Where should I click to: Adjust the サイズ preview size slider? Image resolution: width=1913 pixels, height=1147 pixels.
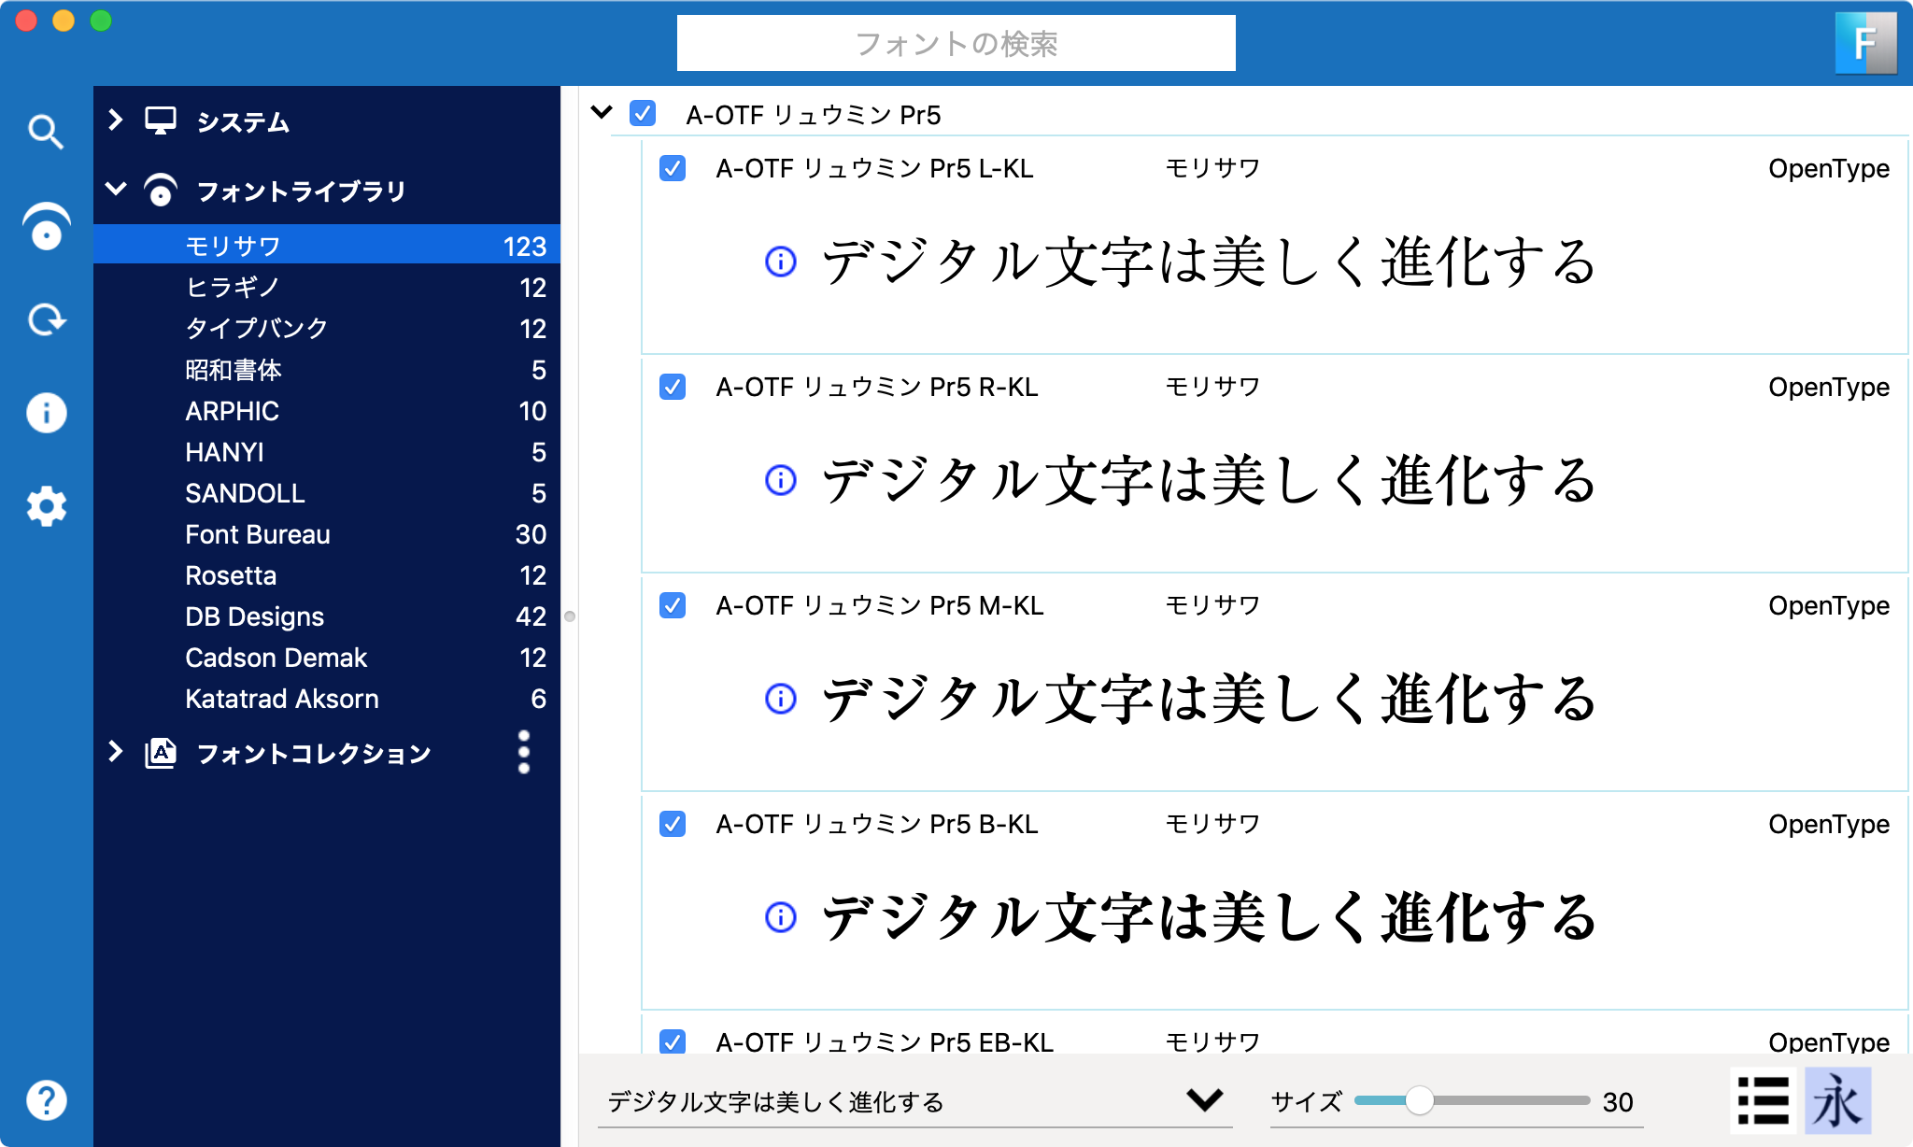click(1419, 1100)
